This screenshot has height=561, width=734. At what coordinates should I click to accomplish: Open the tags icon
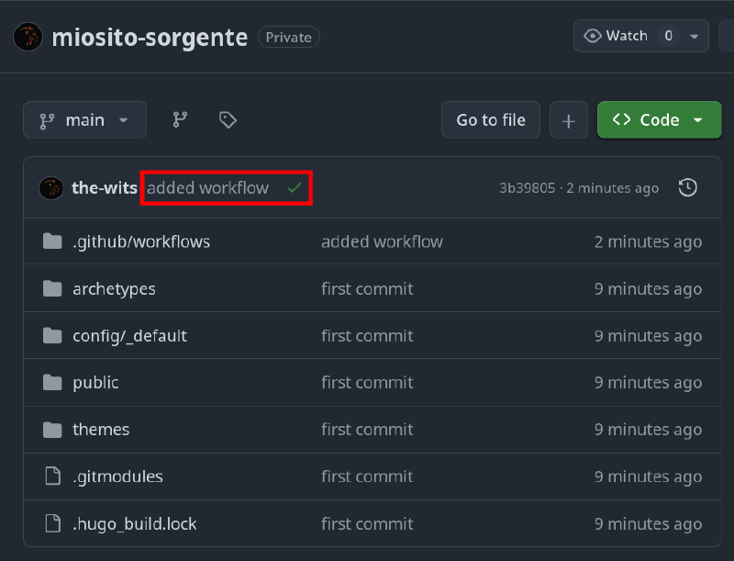tap(228, 119)
